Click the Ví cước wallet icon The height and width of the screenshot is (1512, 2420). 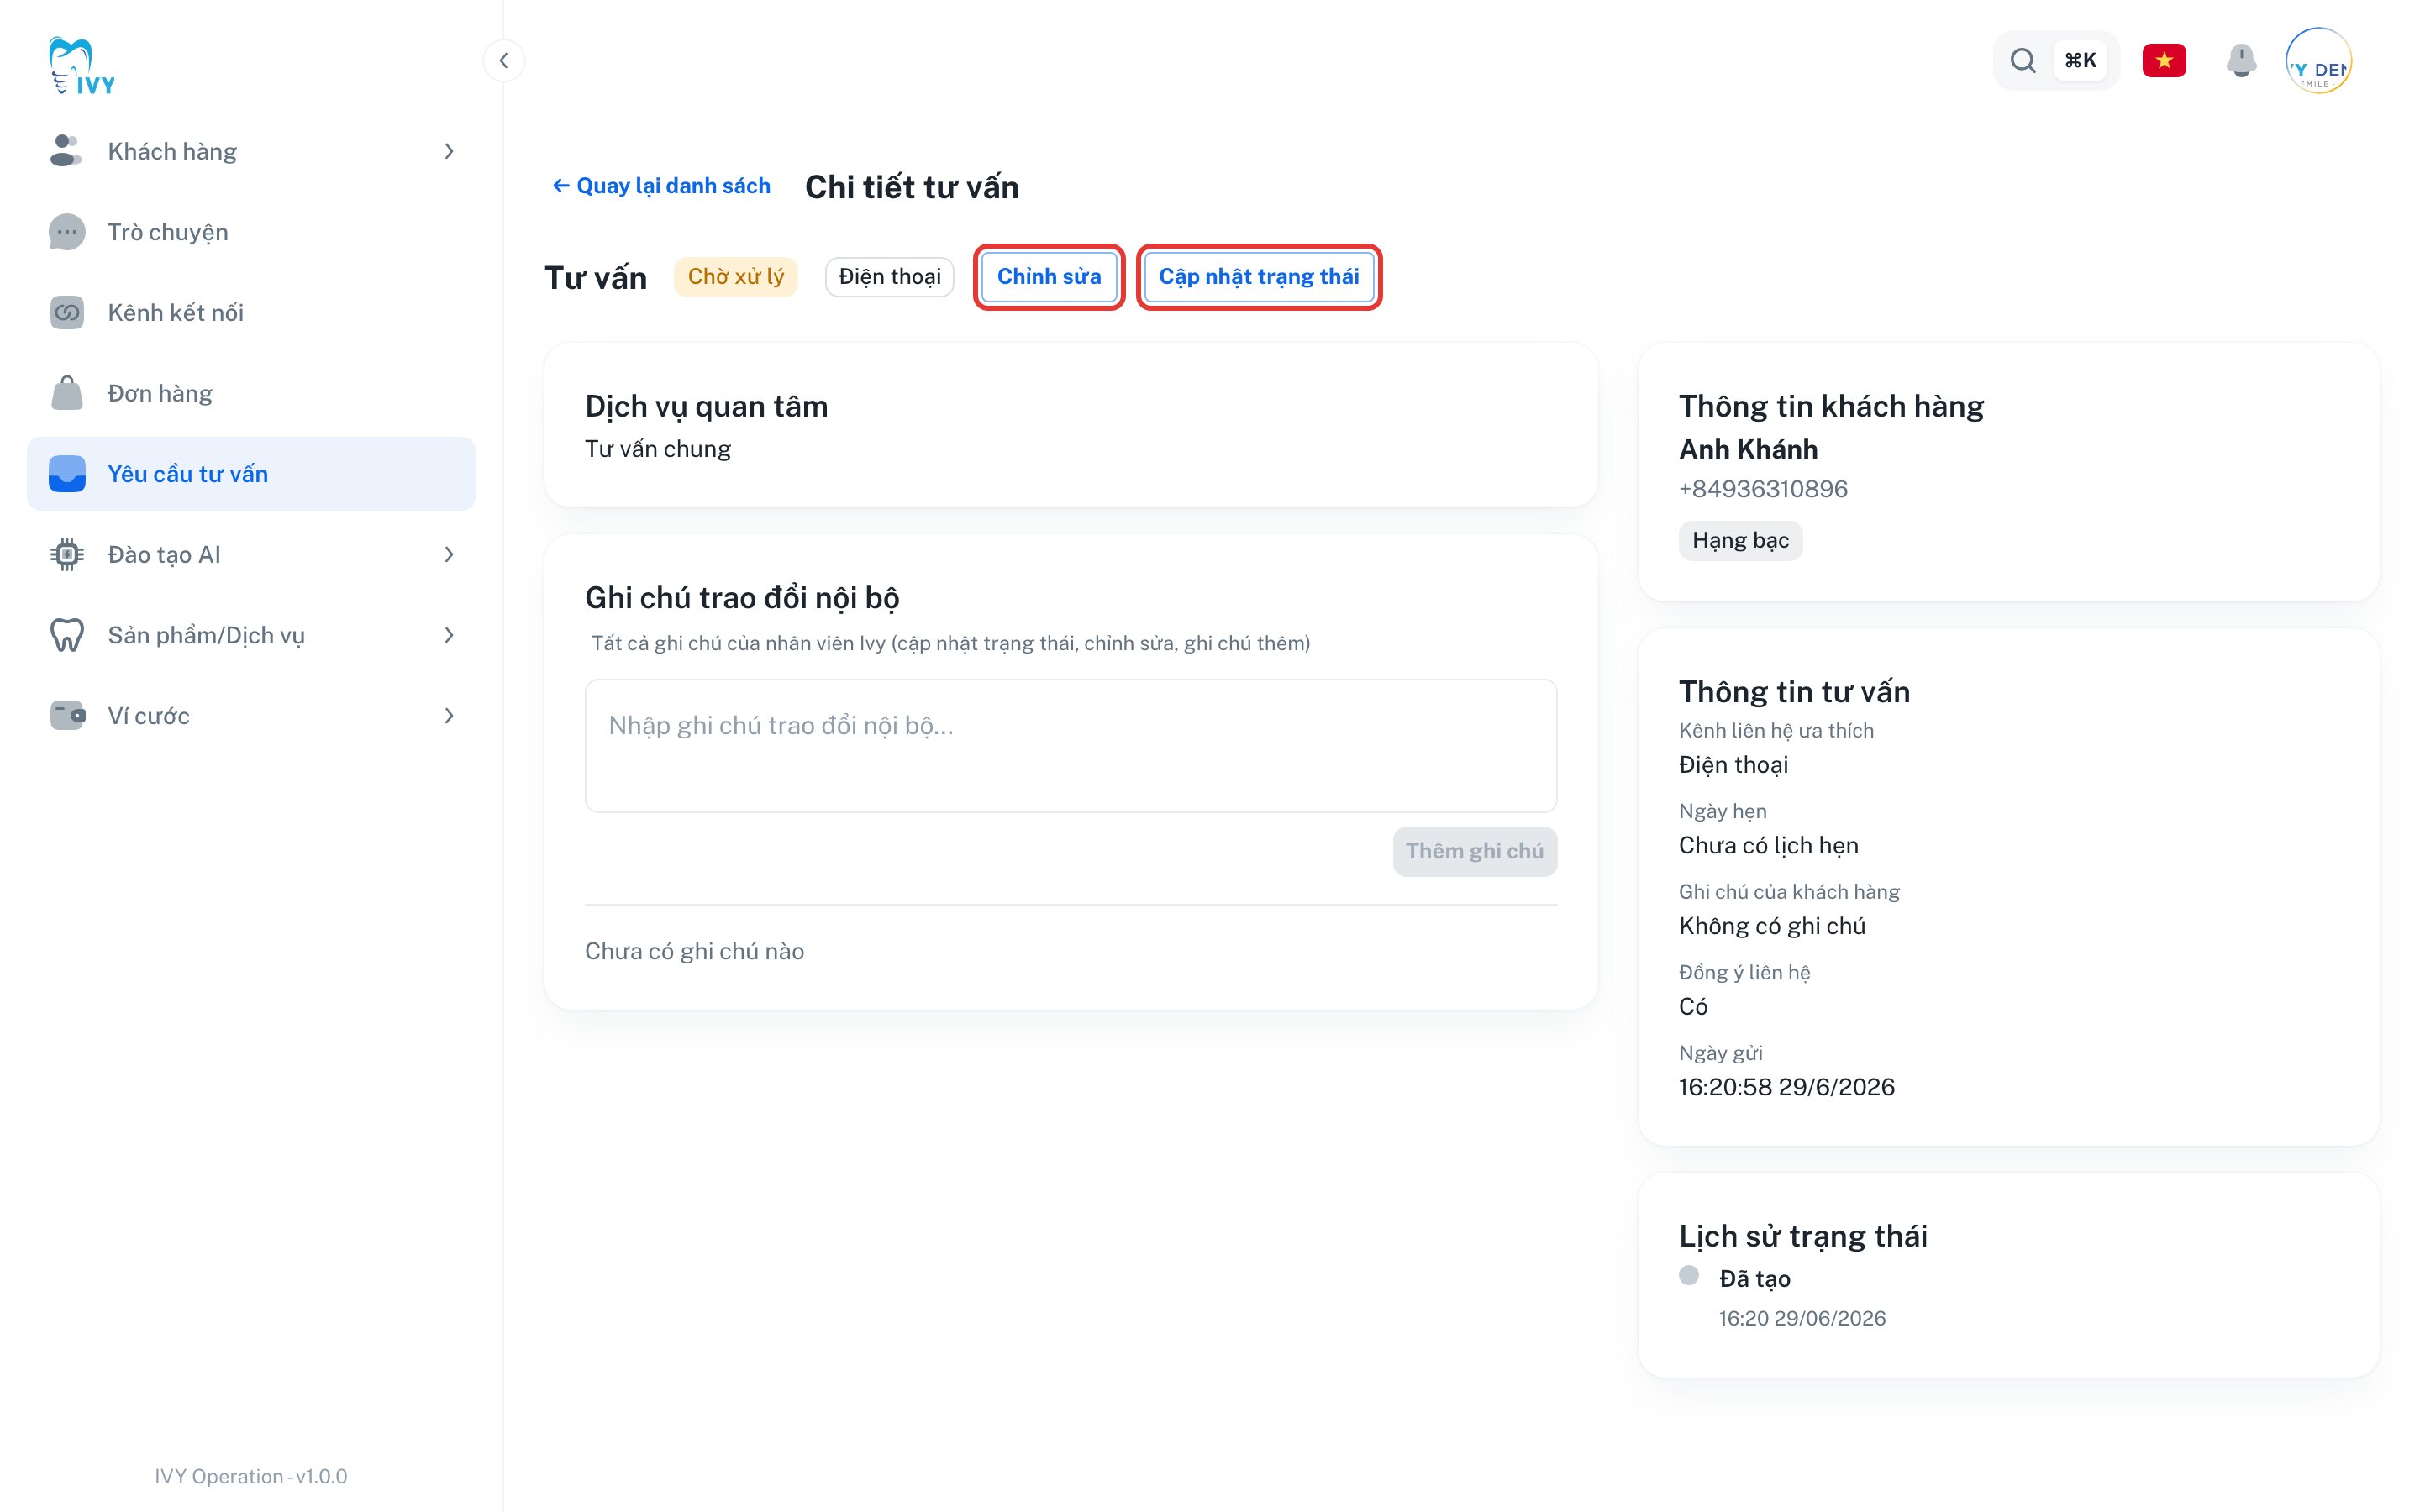pyautogui.click(x=66, y=716)
